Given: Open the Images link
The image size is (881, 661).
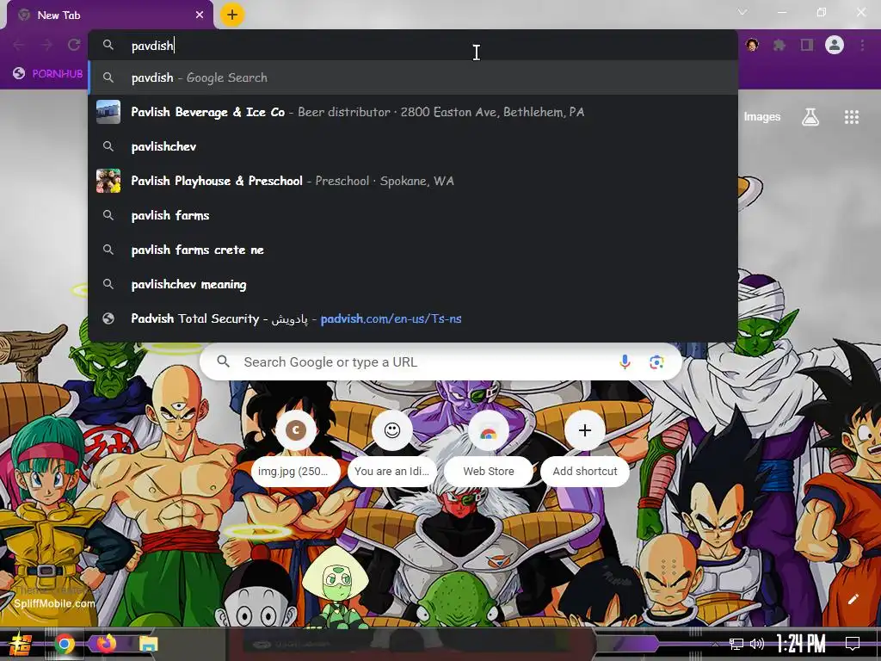Looking at the screenshot, I should point(762,116).
